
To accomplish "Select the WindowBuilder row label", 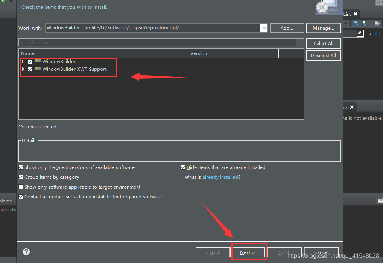I will 59,62.
